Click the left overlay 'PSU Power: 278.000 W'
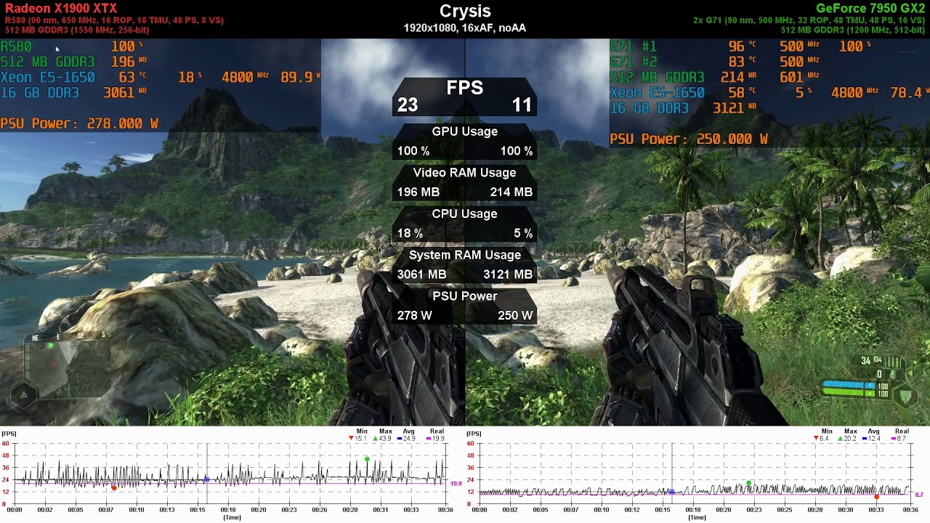The image size is (930, 523). tap(79, 123)
